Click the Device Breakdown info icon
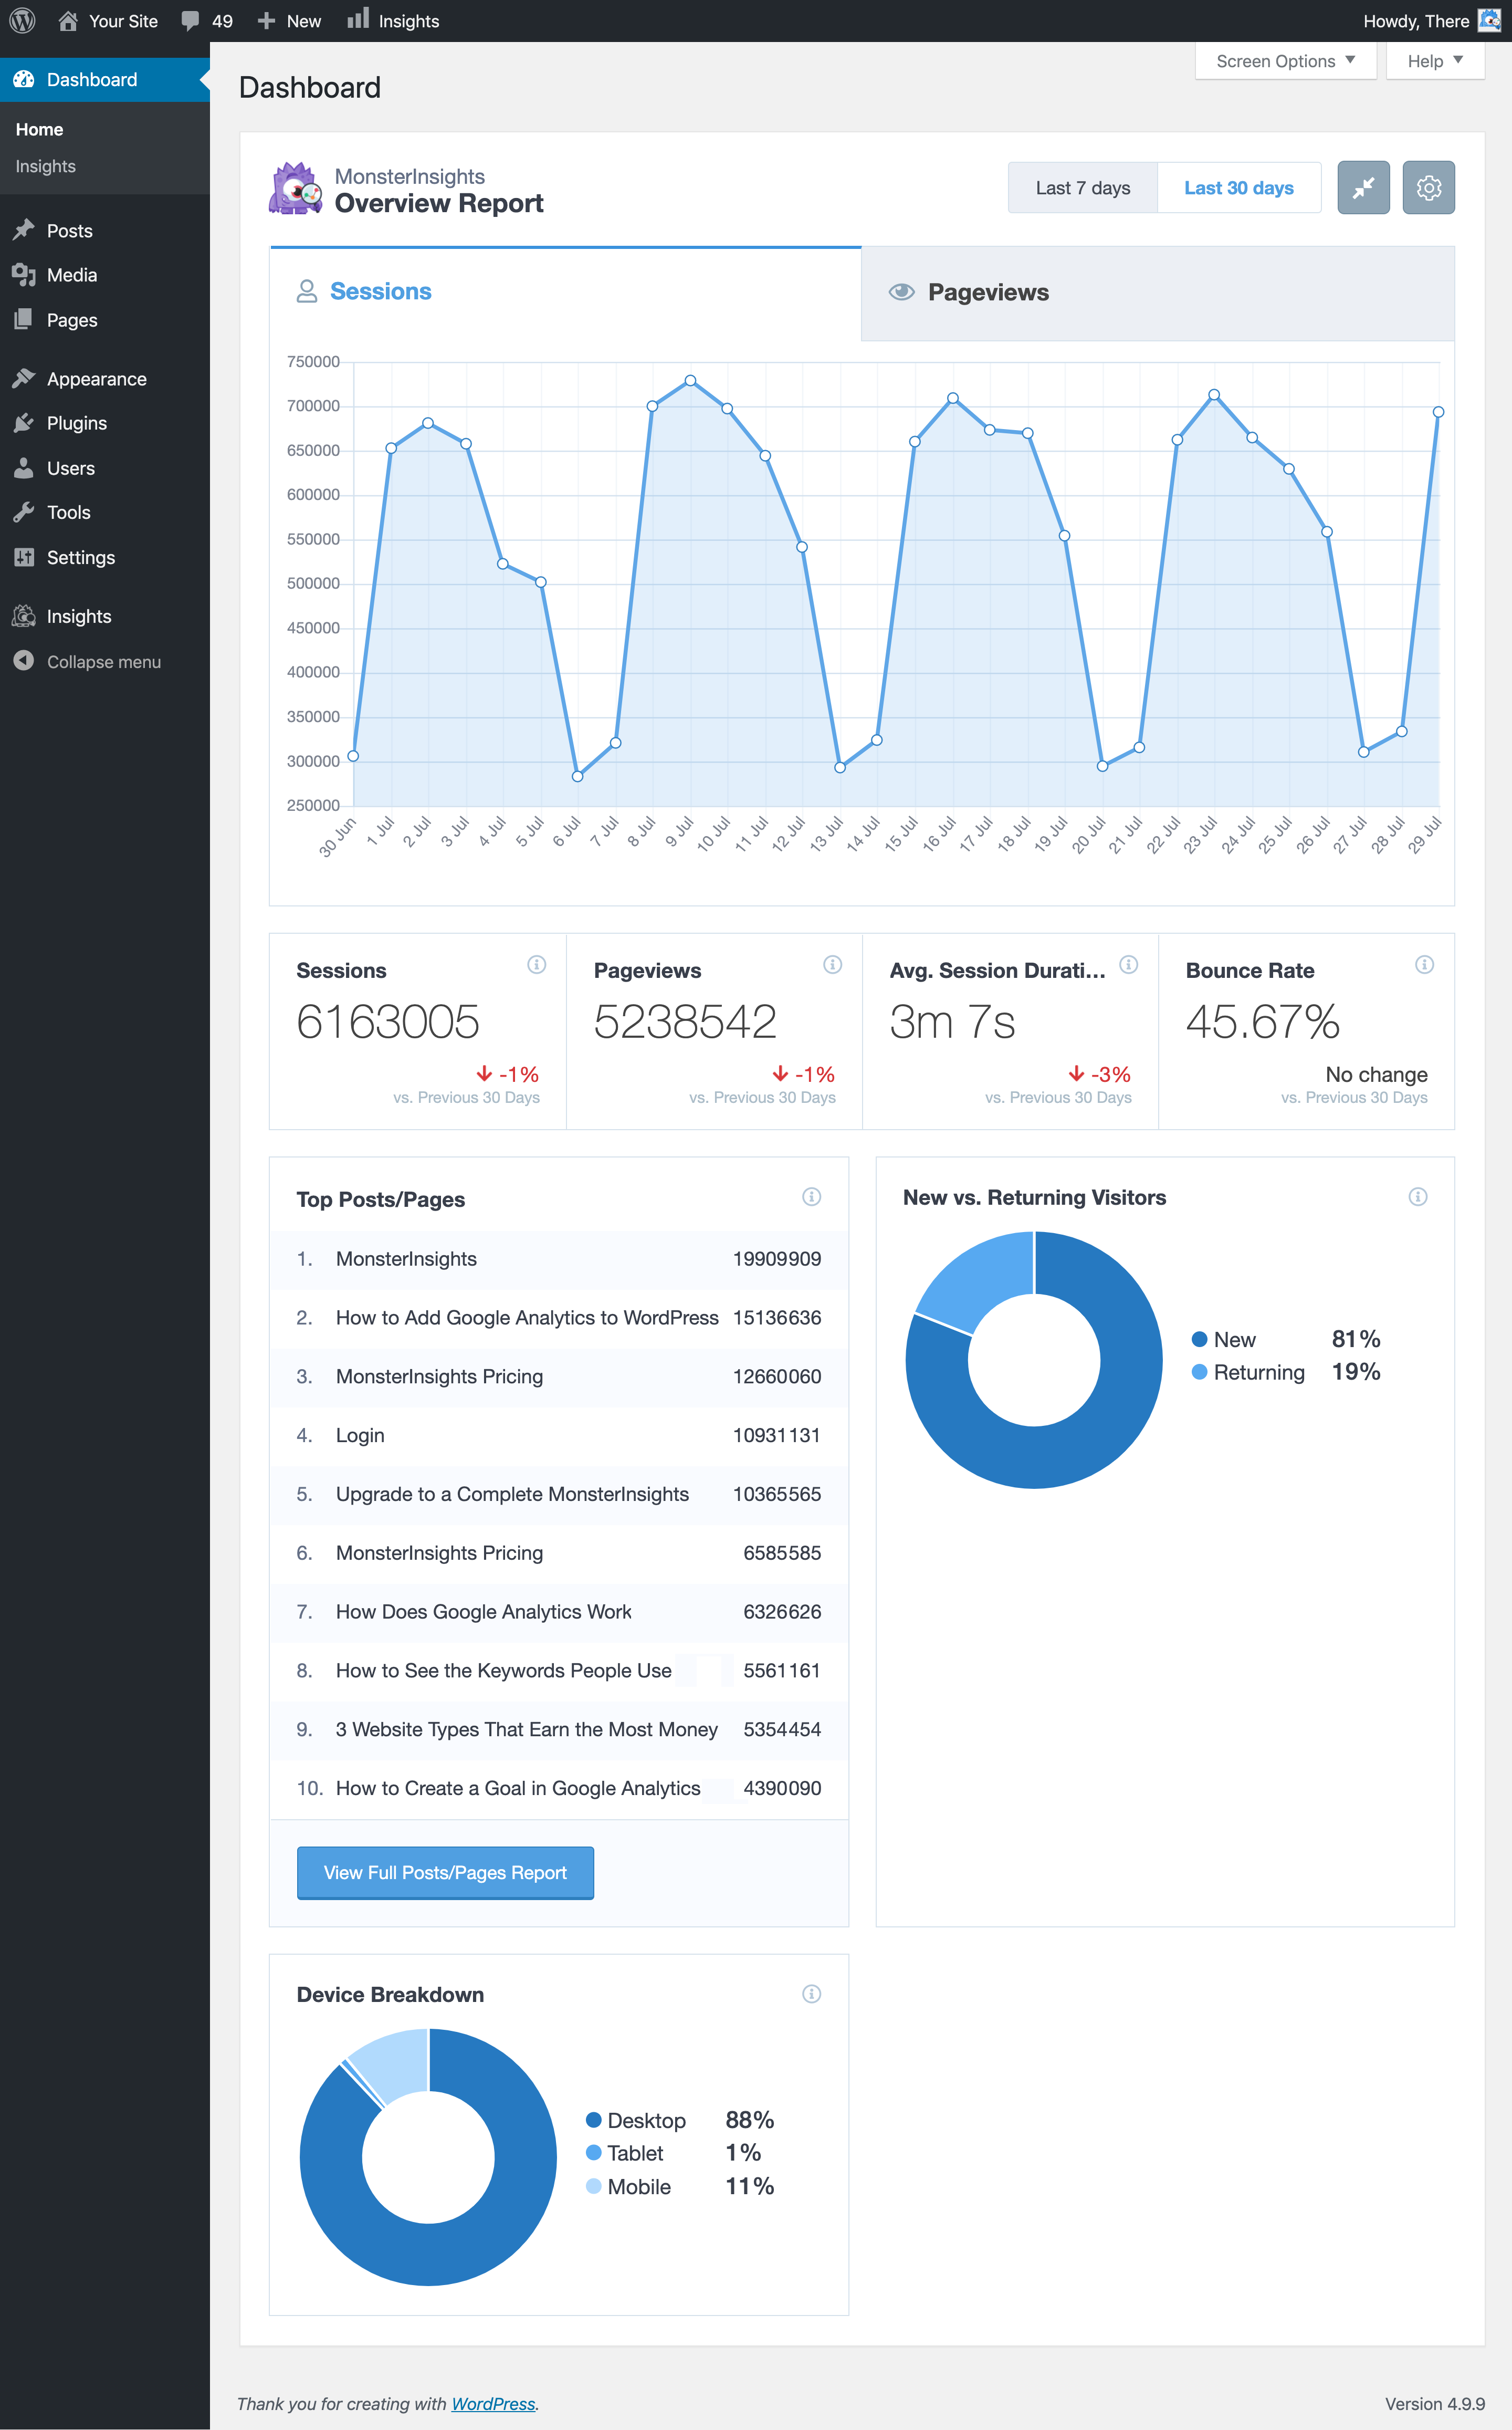 coord(811,1994)
